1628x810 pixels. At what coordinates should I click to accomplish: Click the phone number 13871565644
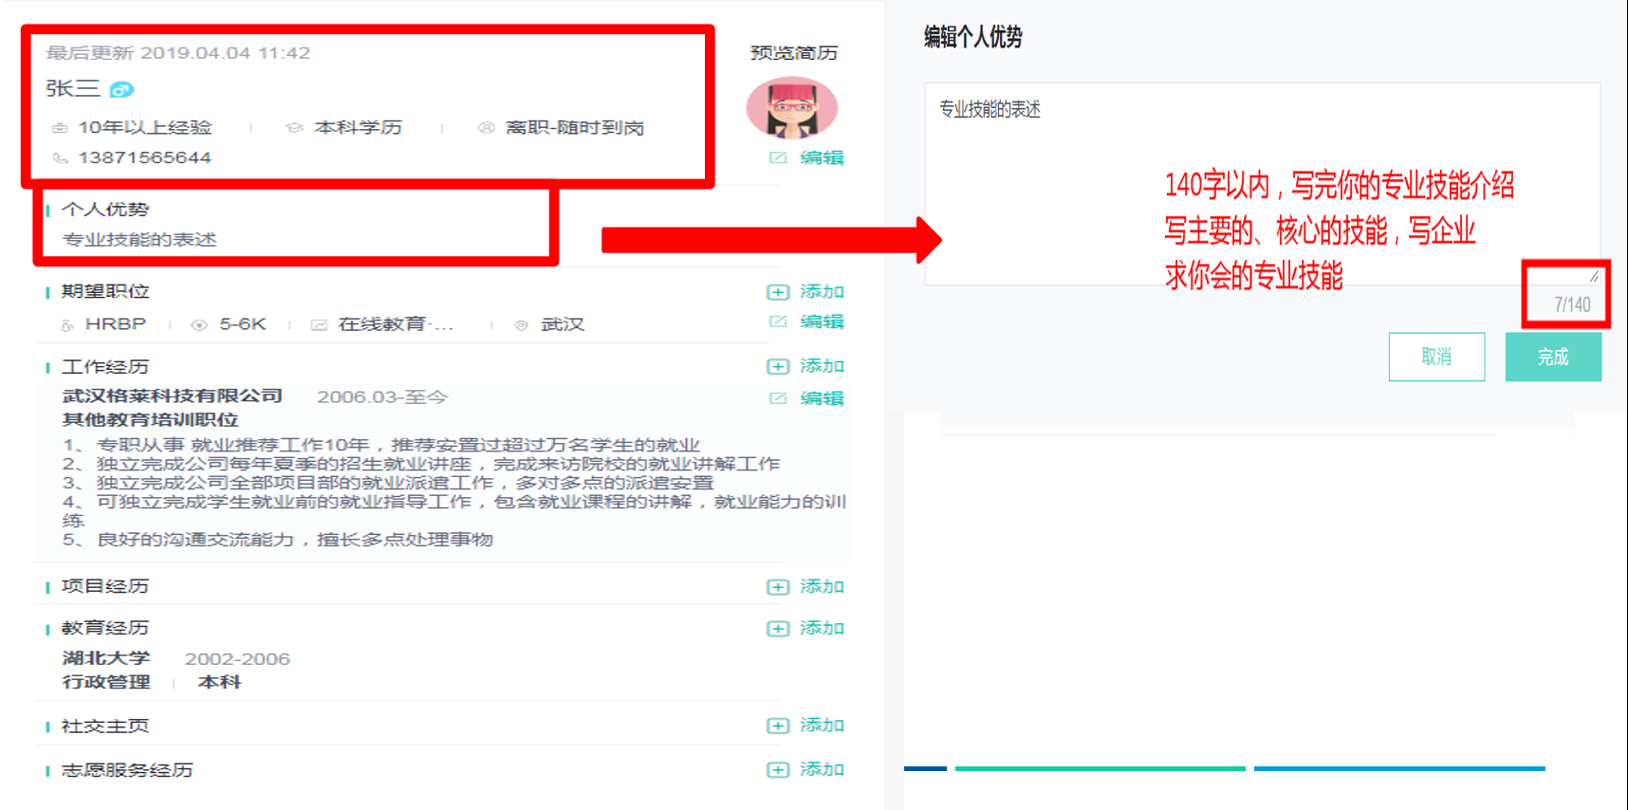(144, 157)
